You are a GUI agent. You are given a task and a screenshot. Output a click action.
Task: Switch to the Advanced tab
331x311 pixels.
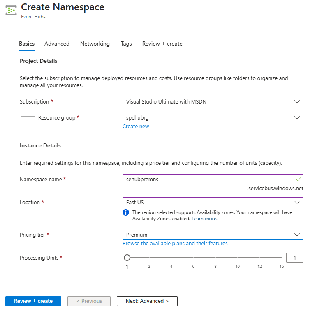(57, 44)
